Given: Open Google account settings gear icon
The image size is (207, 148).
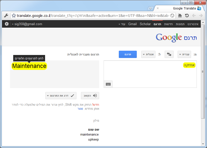Looking at the screenshot, I should [7, 24].
